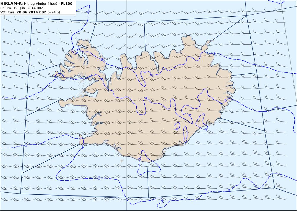
Task: Click the '(+24 h)' forecast offset text
Action: (x=53, y=12)
